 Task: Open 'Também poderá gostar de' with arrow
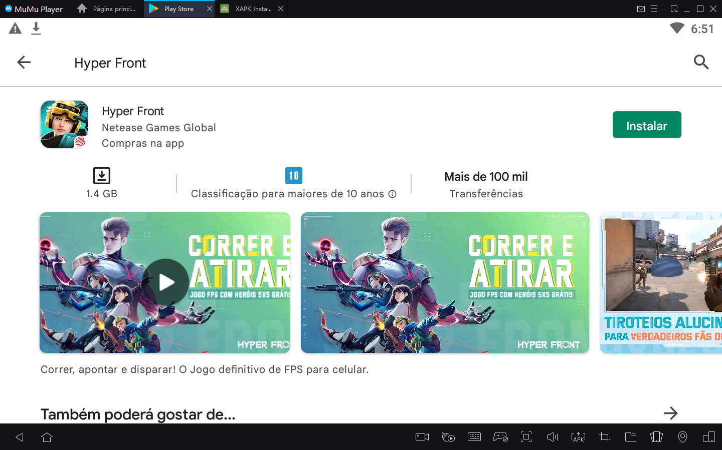[671, 413]
